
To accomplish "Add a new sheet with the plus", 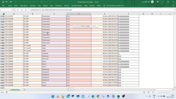I will 24,90.
